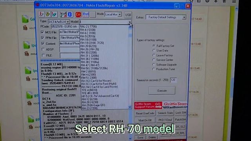Click the Delete button

152,137
